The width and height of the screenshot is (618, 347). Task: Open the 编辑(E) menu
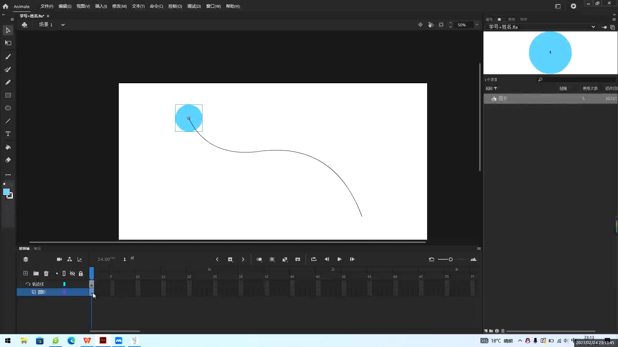point(65,6)
